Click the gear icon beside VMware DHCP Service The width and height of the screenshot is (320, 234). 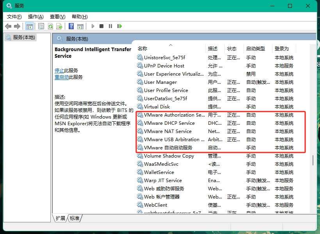click(140, 123)
